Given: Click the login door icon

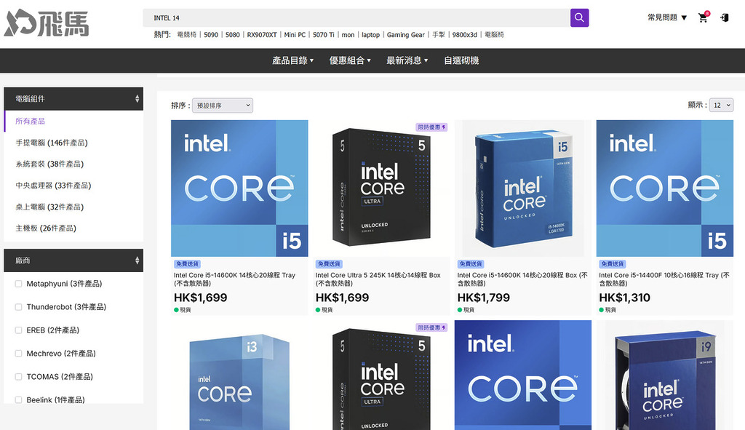Looking at the screenshot, I should pos(725,17).
